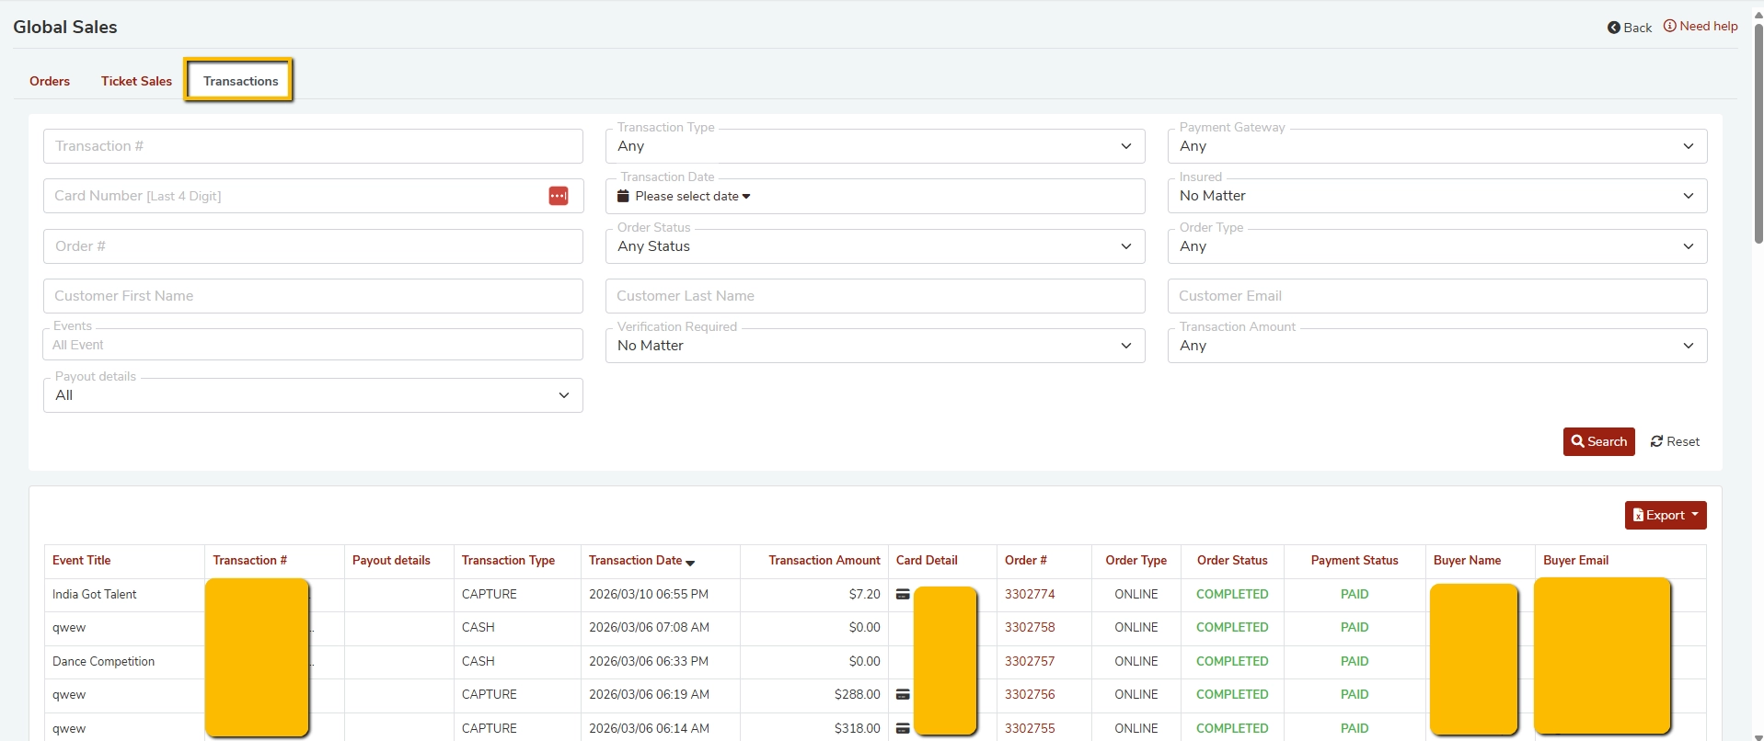Image resolution: width=1764 pixels, height=741 pixels.
Task: Click the credit card icon in the $288.00 row
Action: 903,694
